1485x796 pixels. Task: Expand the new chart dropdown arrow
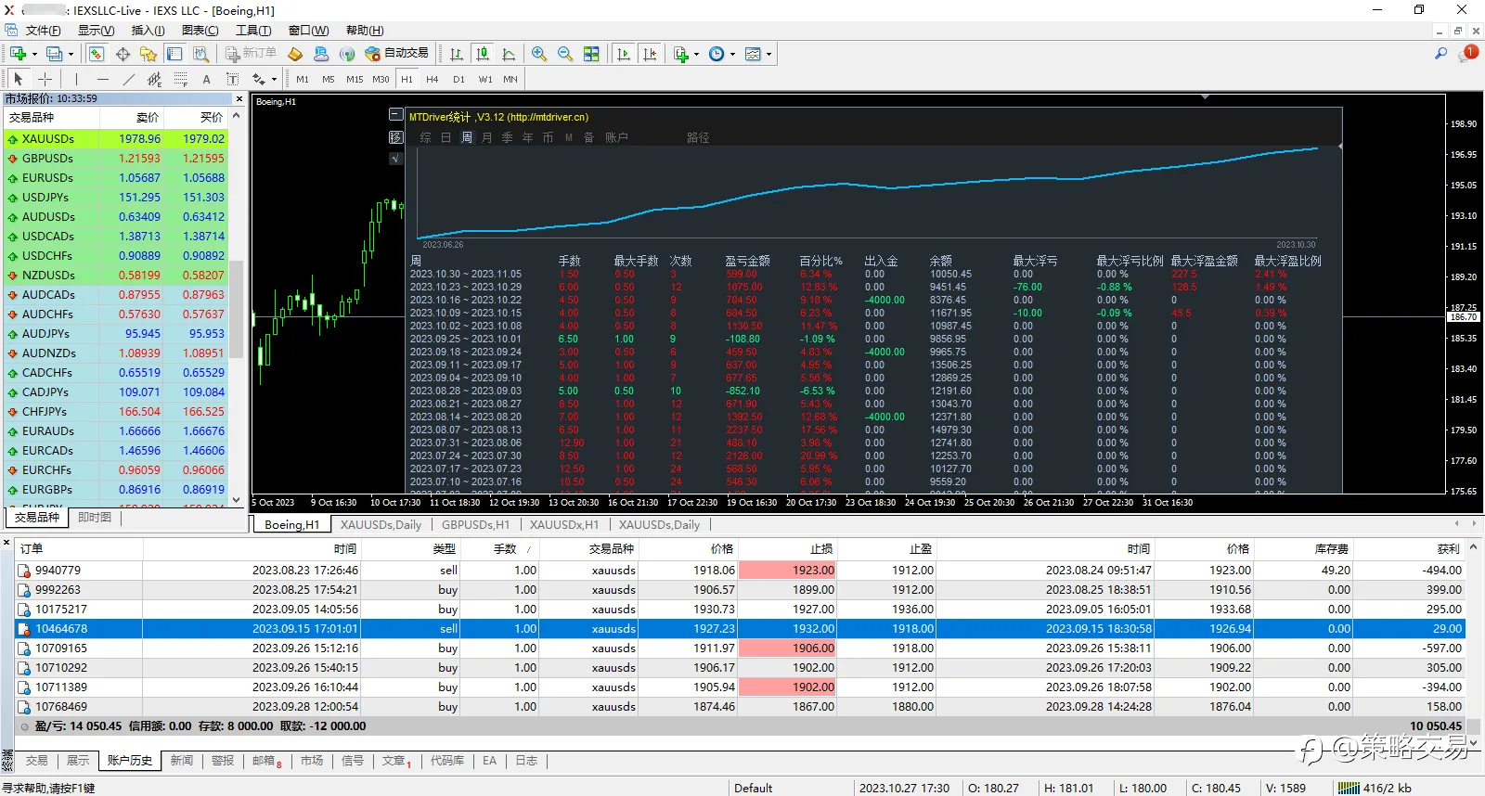pos(34,54)
